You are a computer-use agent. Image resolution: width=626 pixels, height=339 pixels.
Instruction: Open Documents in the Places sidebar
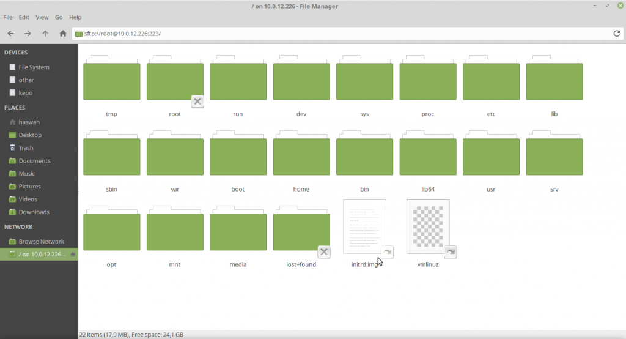point(39,160)
